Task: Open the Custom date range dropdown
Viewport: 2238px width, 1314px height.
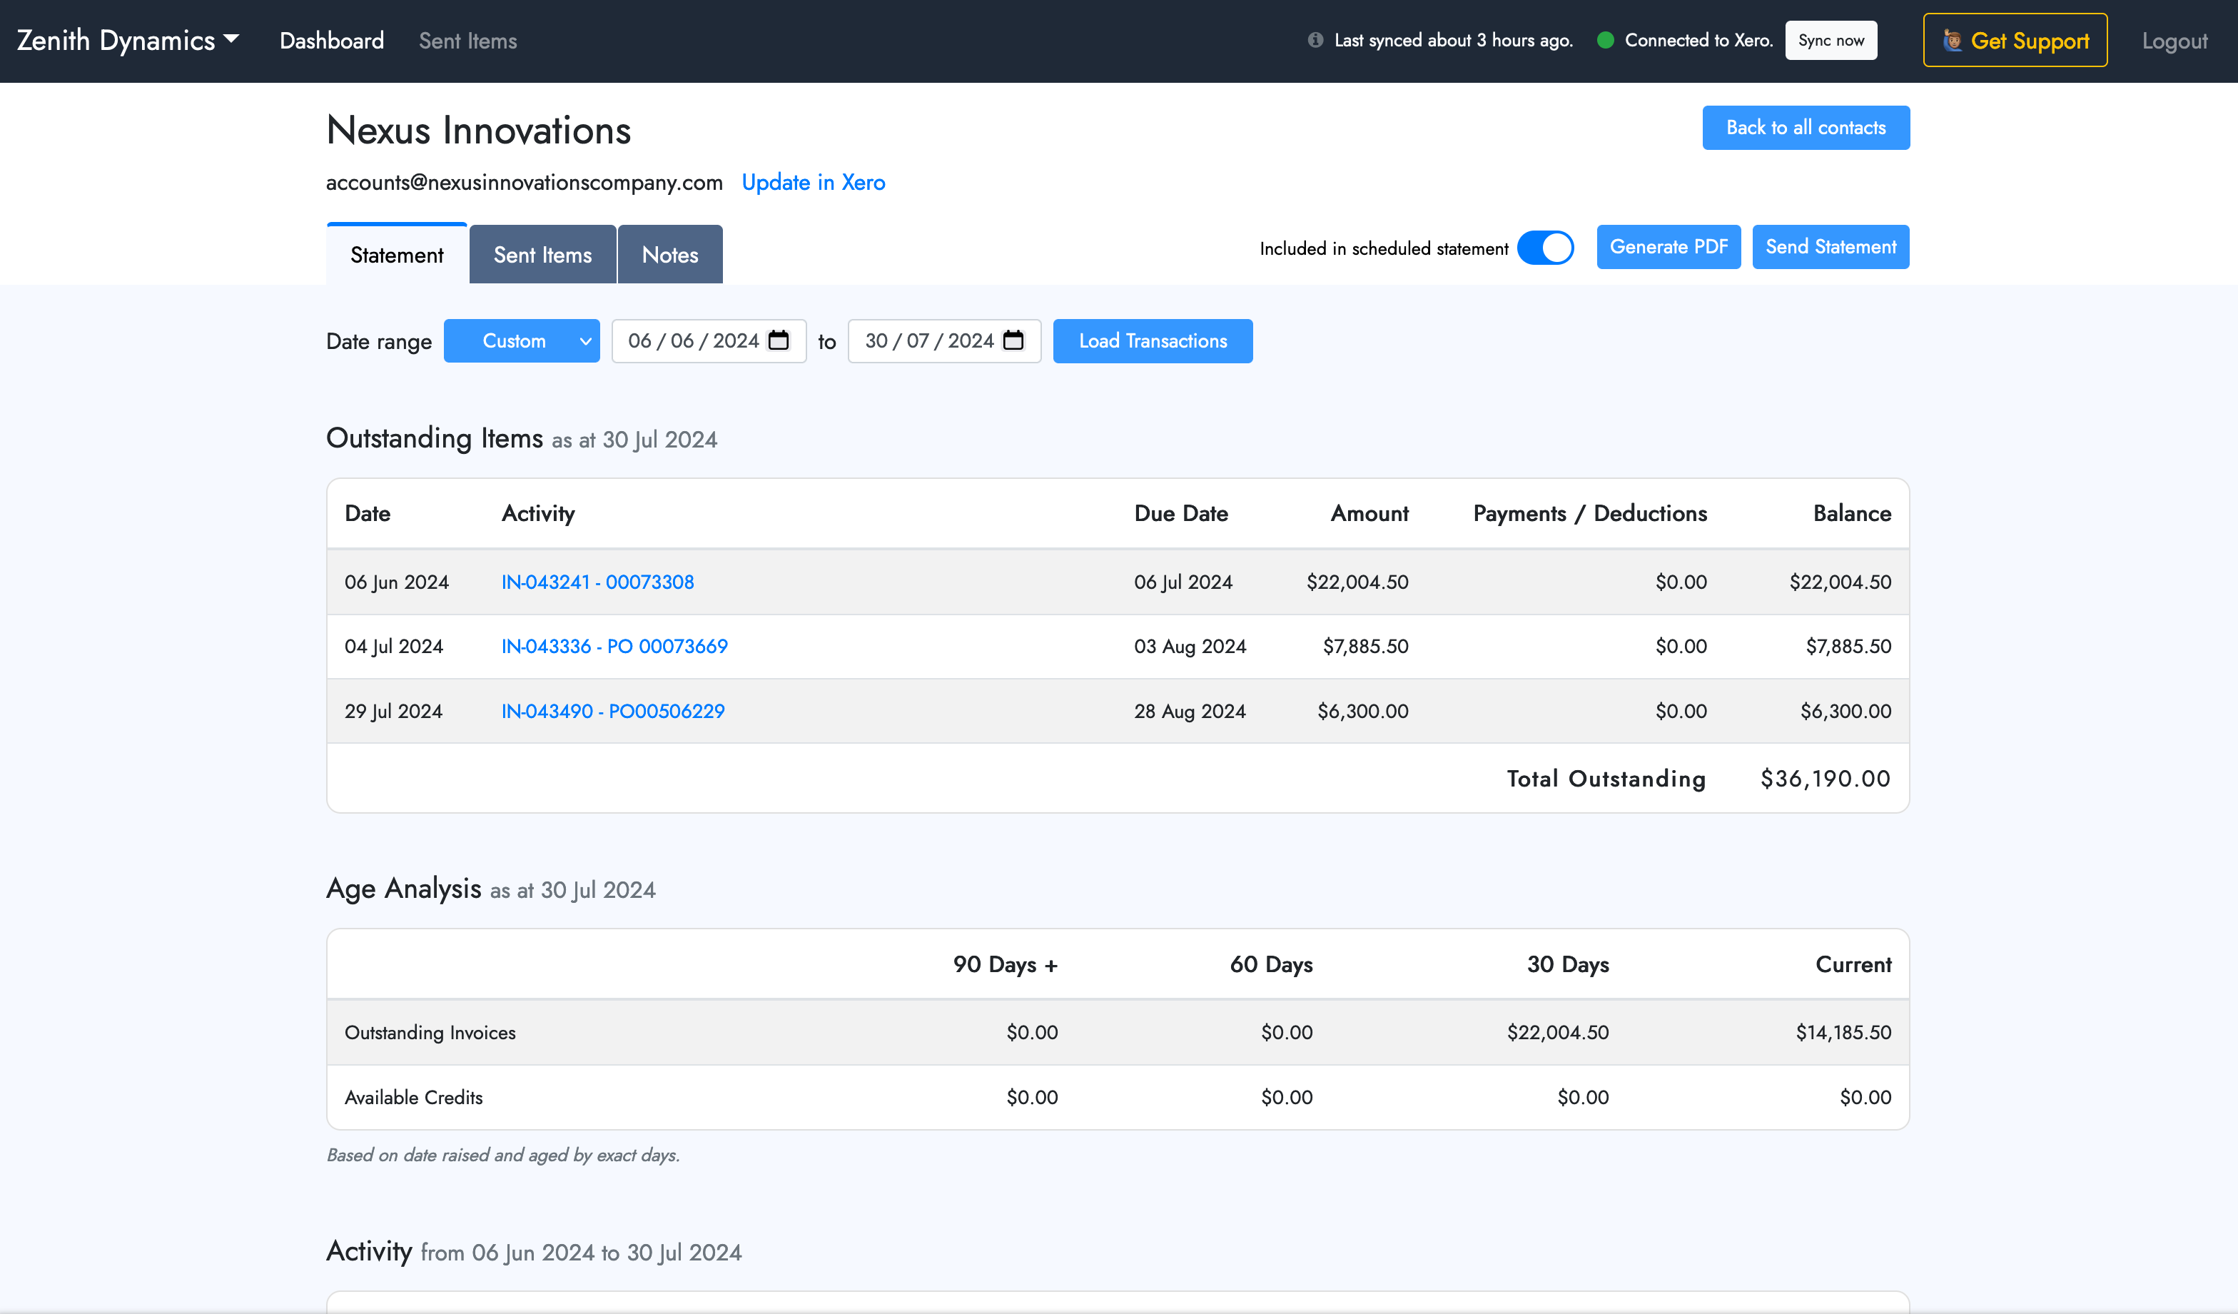Action: pos(521,341)
